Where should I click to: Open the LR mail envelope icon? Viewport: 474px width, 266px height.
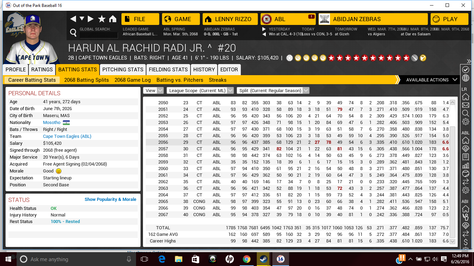click(466, 105)
